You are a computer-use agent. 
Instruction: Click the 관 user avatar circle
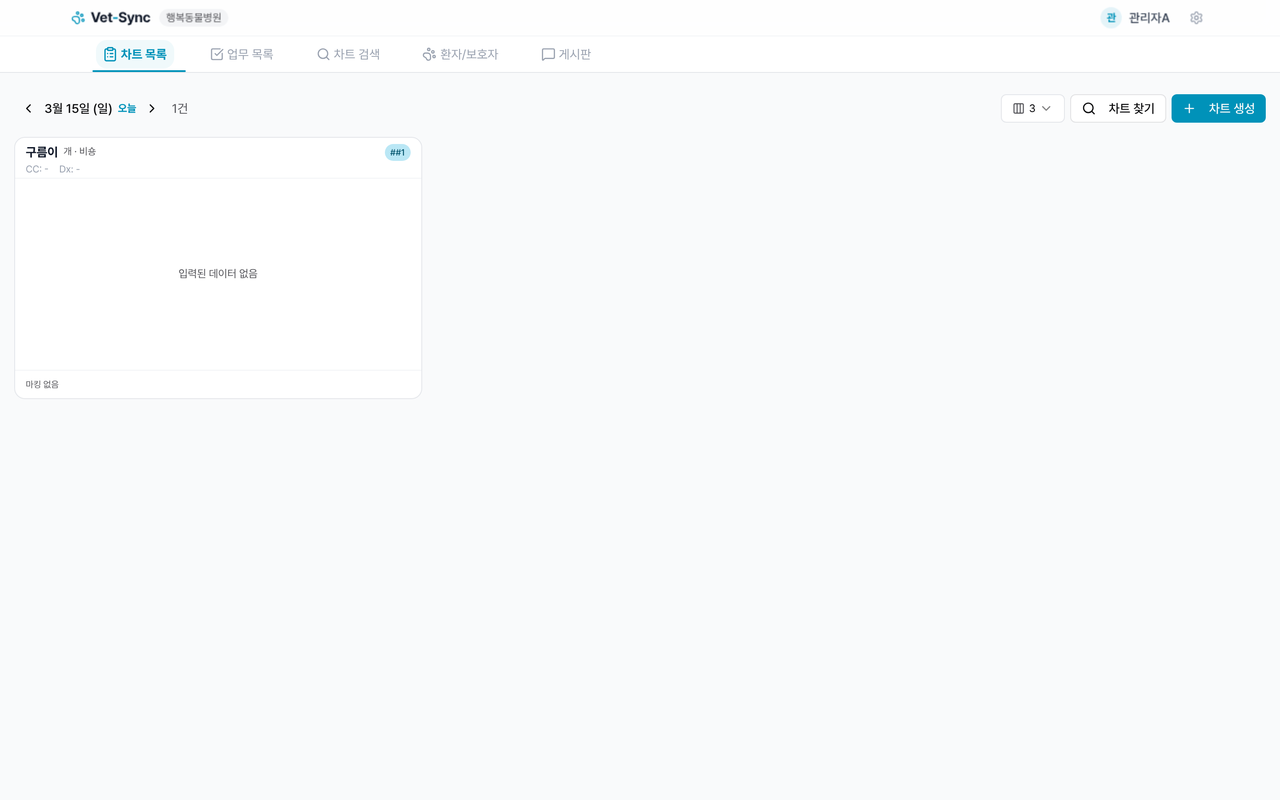[x=1111, y=18]
